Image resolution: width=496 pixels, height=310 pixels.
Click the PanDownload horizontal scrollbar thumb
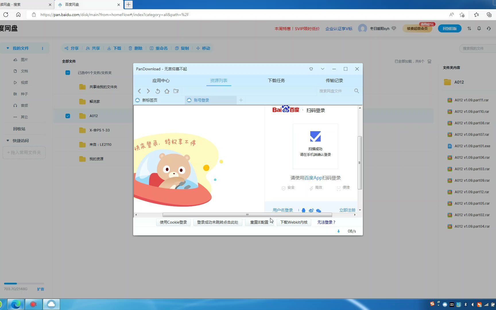click(x=247, y=215)
